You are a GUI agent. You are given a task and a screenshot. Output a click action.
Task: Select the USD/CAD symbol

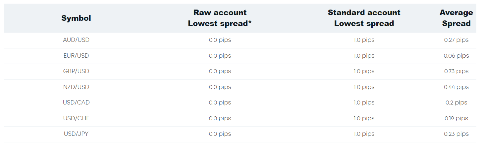click(76, 103)
